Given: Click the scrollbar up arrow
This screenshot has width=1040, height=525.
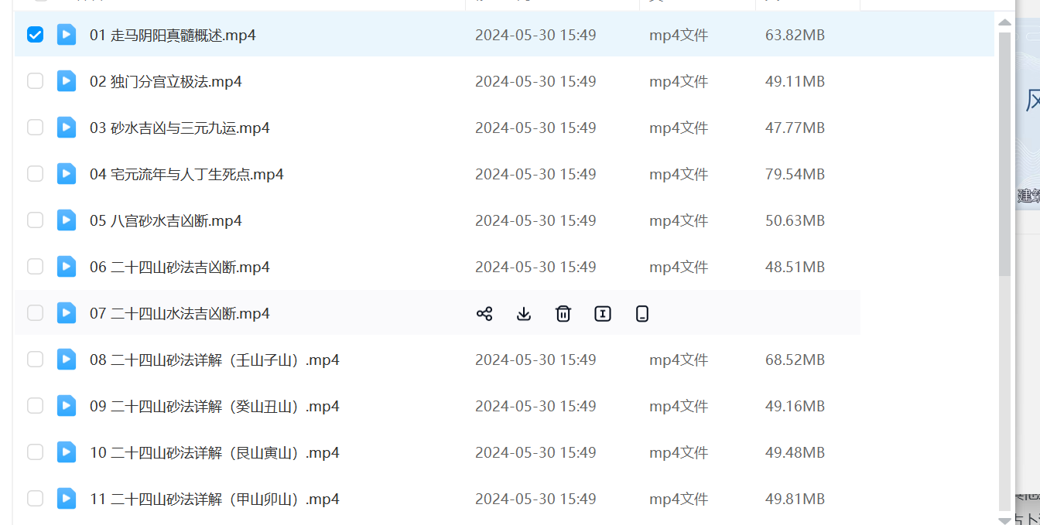Looking at the screenshot, I should point(1004,22).
